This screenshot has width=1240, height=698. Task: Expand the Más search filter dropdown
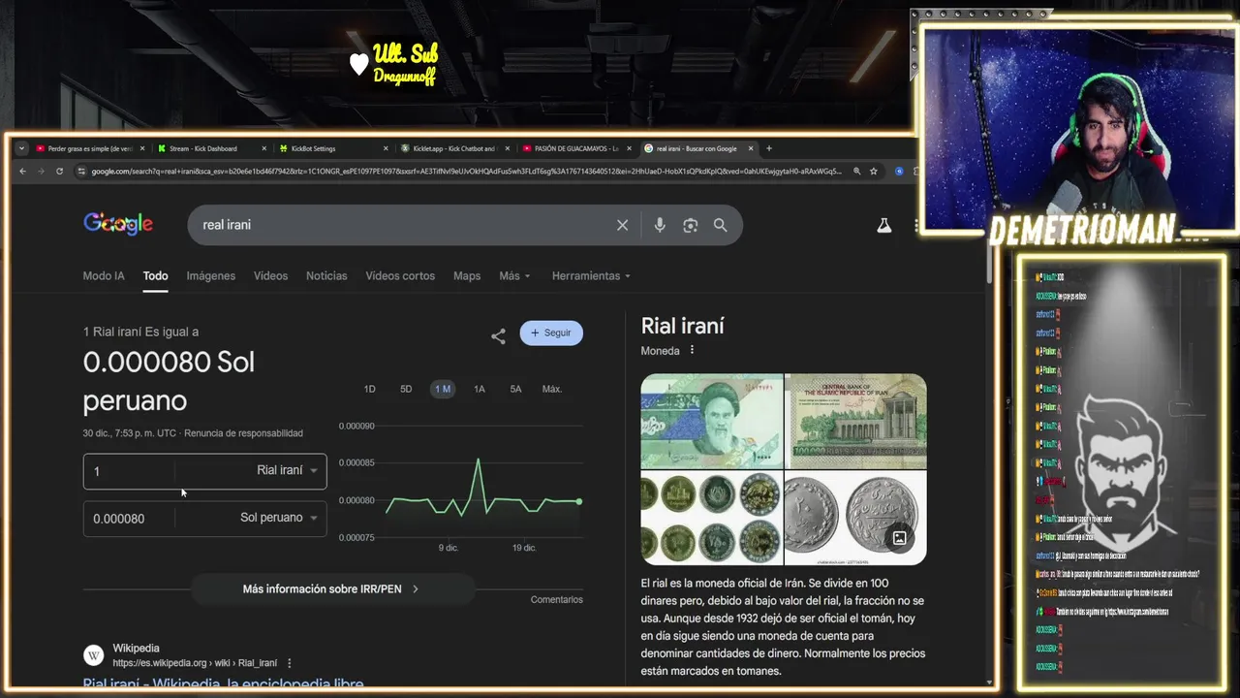pos(514,276)
